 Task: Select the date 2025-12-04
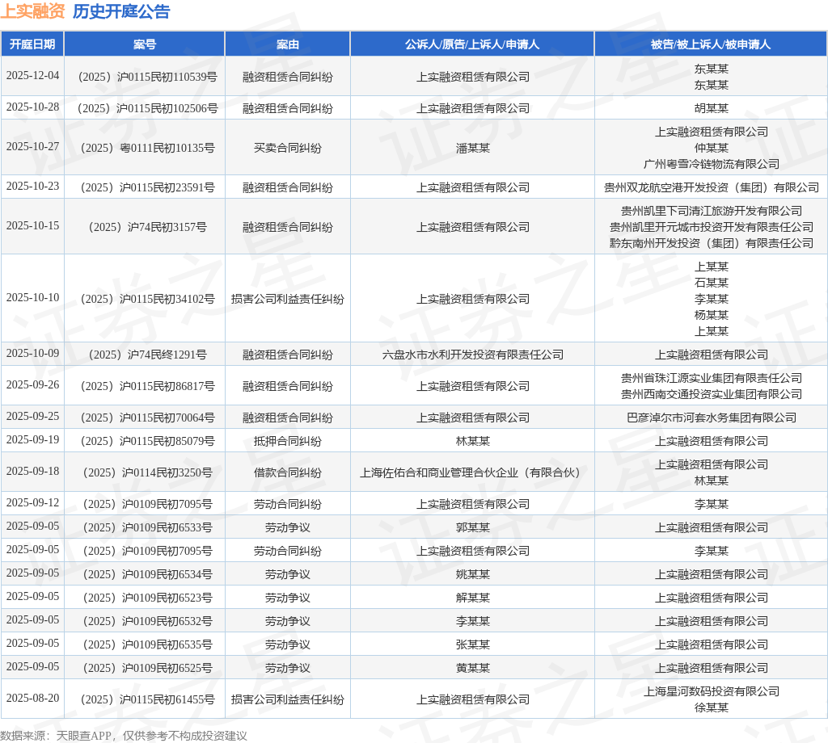click(x=32, y=75)
